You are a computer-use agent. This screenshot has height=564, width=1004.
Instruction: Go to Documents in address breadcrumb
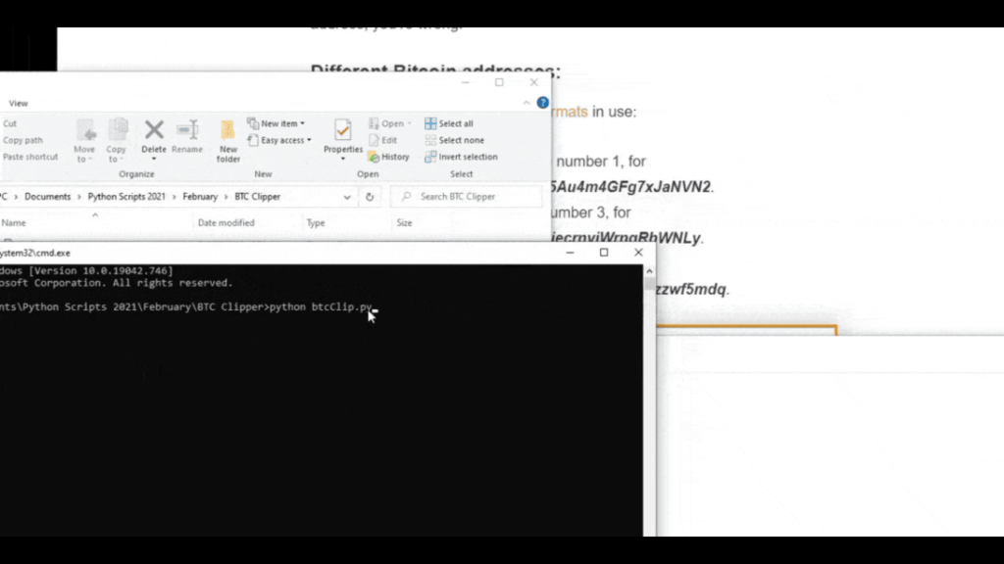coord(47,196)
